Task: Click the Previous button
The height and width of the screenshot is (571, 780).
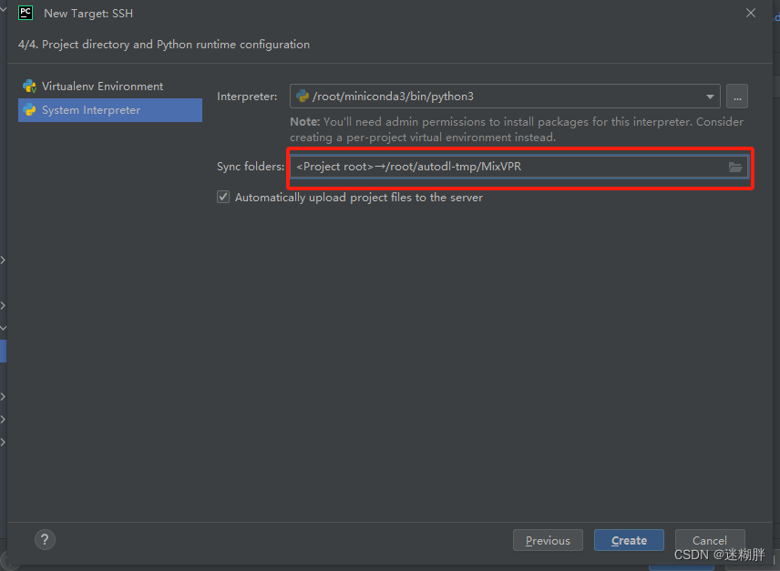Action: coord(548,540)
